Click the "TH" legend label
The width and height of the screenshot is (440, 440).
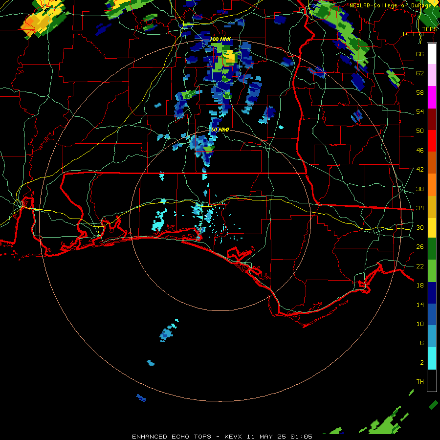pos(420,382)
